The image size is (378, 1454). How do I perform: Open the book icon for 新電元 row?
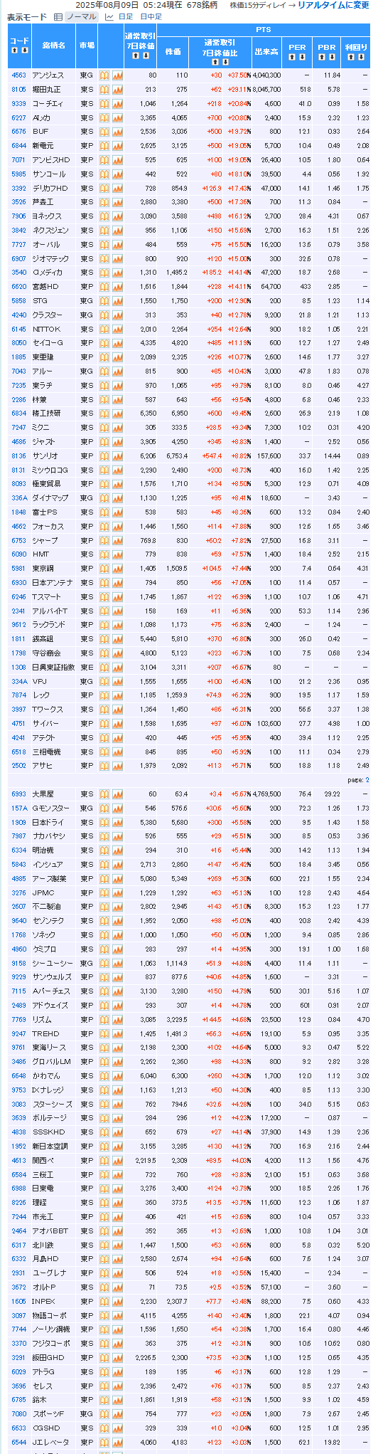(104, 146)
